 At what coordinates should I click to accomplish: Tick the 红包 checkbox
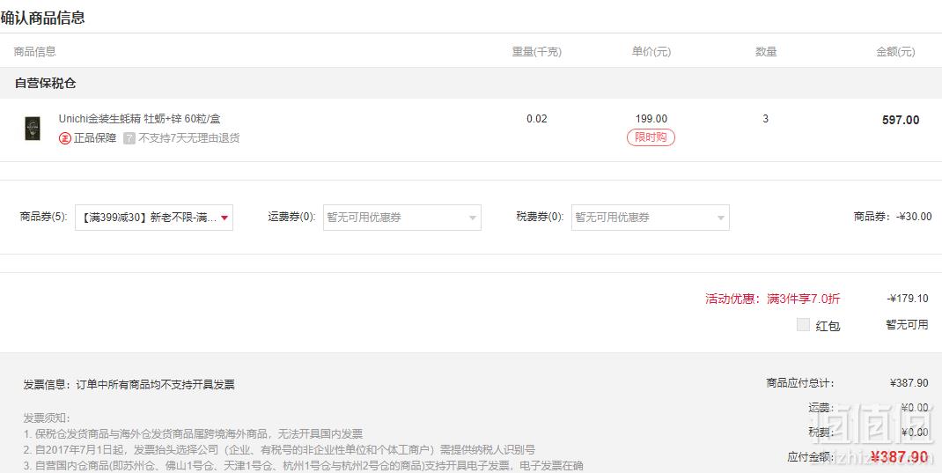803,325
